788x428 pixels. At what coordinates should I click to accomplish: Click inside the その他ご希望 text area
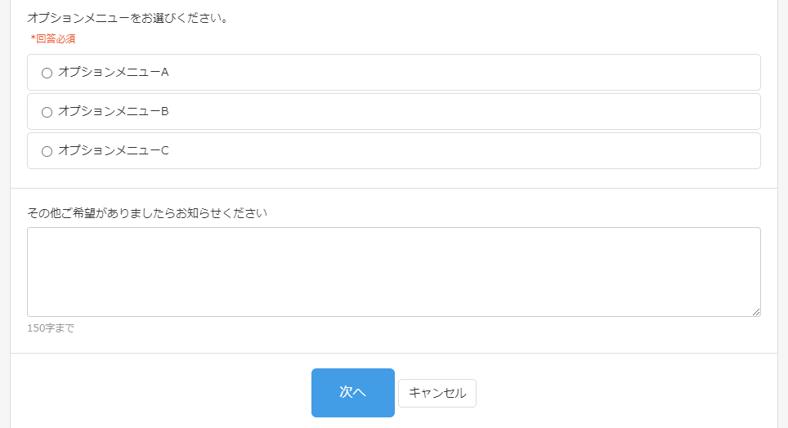pos(392,271)
